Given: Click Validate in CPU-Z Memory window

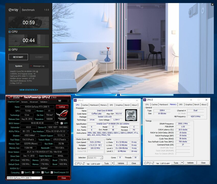Looking at the screenshot, I should (190, 163).
